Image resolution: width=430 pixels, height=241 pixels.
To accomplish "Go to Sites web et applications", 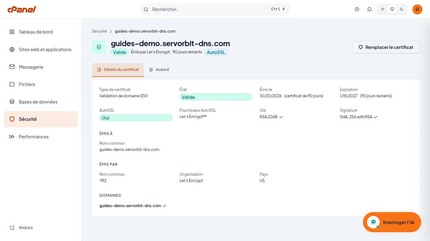I will point(41,50).
